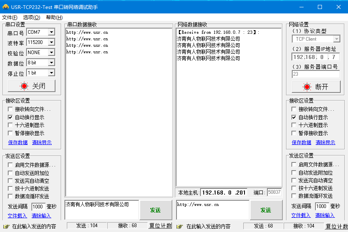348x232 pixels.
Task: Click the app icon in the title bar
Action: pos(6,7)
